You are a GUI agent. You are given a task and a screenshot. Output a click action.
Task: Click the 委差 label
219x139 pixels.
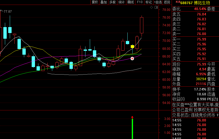point(211,9)
